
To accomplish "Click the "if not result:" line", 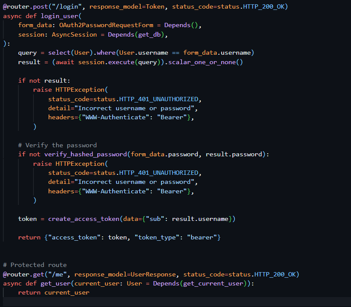I will pos(44,81).
